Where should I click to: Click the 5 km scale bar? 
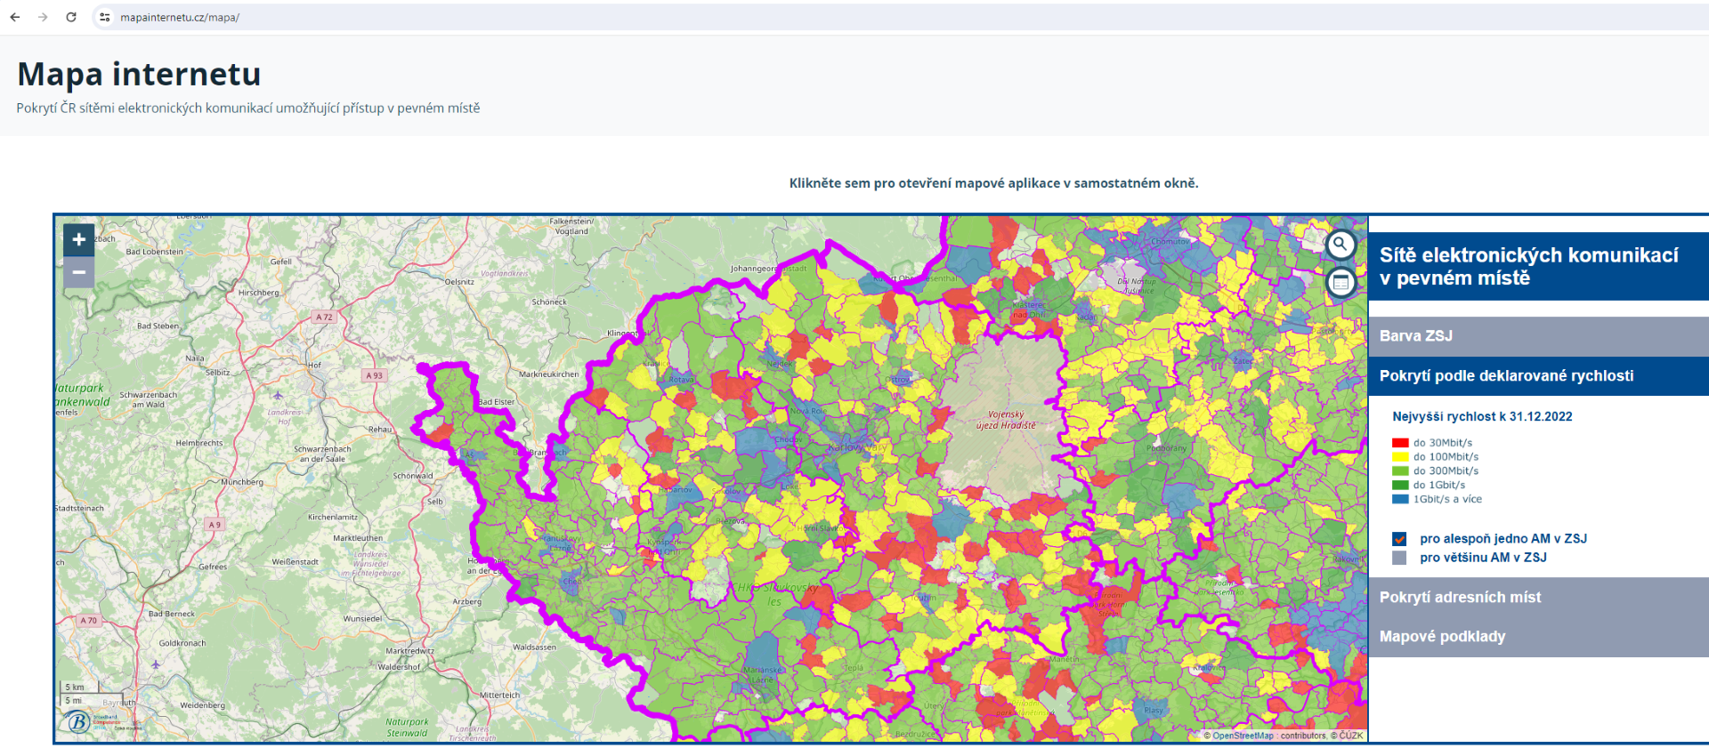93,688
